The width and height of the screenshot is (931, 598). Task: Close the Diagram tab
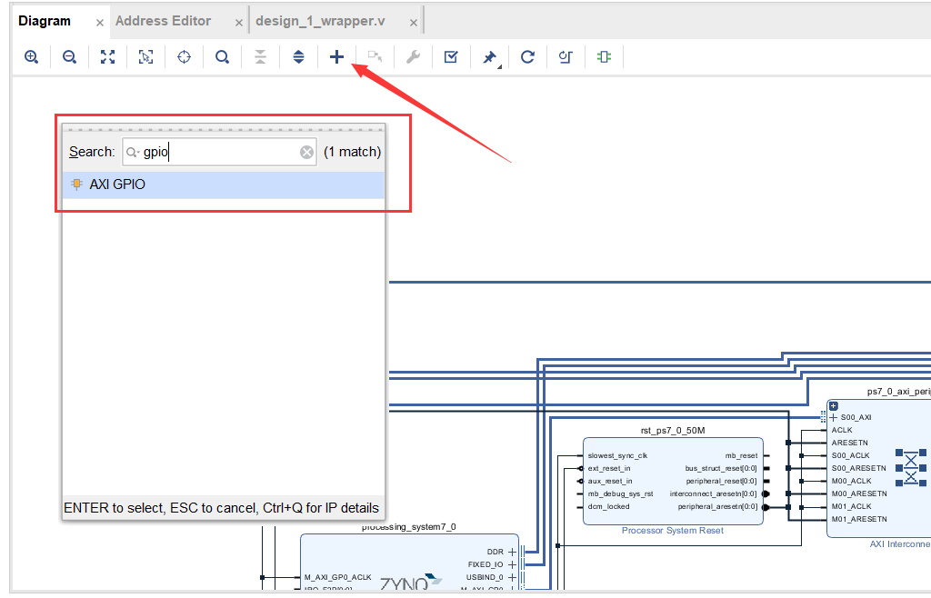[x=100, y=23]
